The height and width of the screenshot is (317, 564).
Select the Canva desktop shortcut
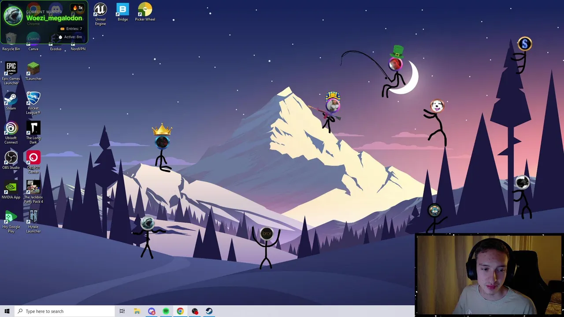tap(33, 42)
